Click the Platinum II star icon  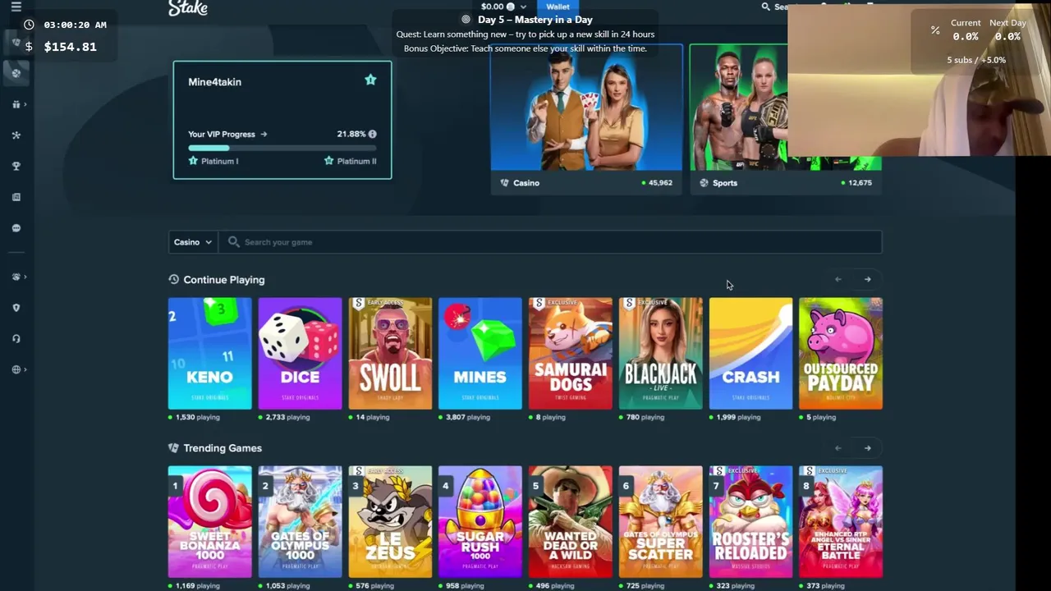328,161
